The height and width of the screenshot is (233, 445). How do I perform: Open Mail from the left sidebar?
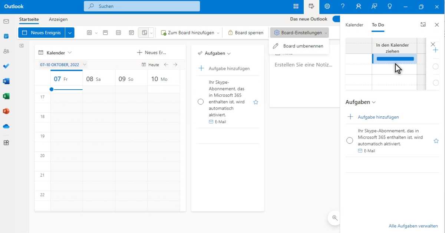[x=6, y=21]
